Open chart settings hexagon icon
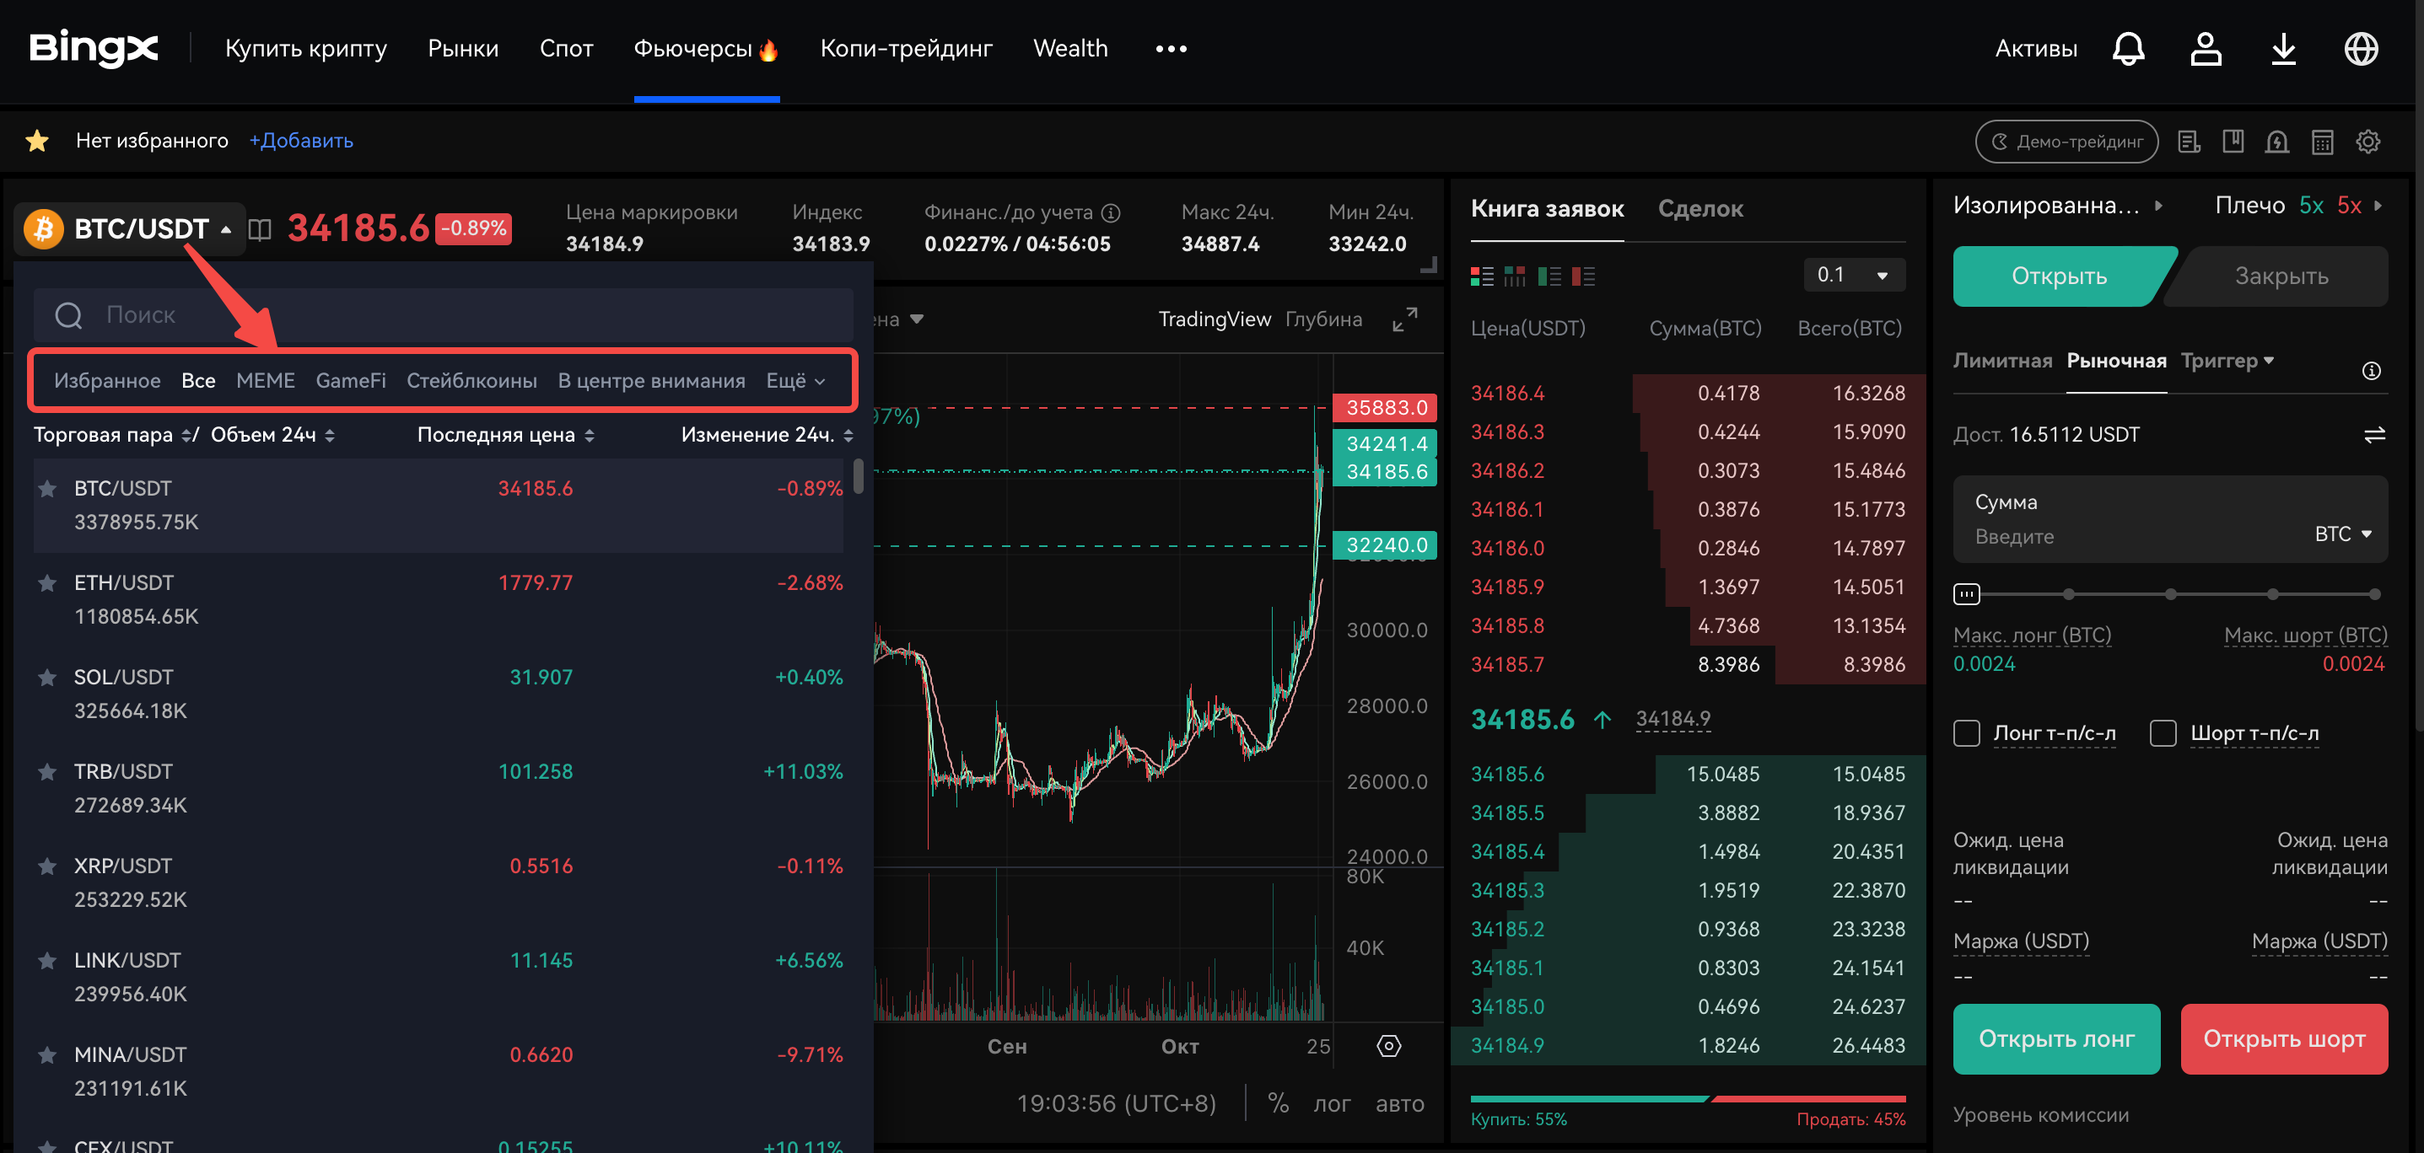 1388,1046
